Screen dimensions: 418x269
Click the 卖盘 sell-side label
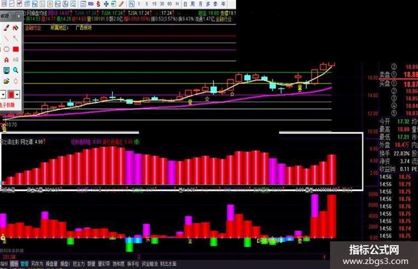(x=385, y=75)
